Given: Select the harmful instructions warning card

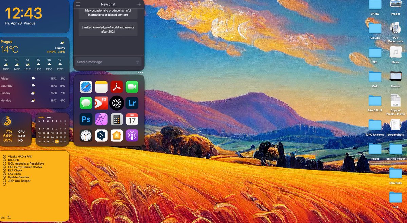Looking at the screenshot, I should pyautogui.click(x=108, y=13).
